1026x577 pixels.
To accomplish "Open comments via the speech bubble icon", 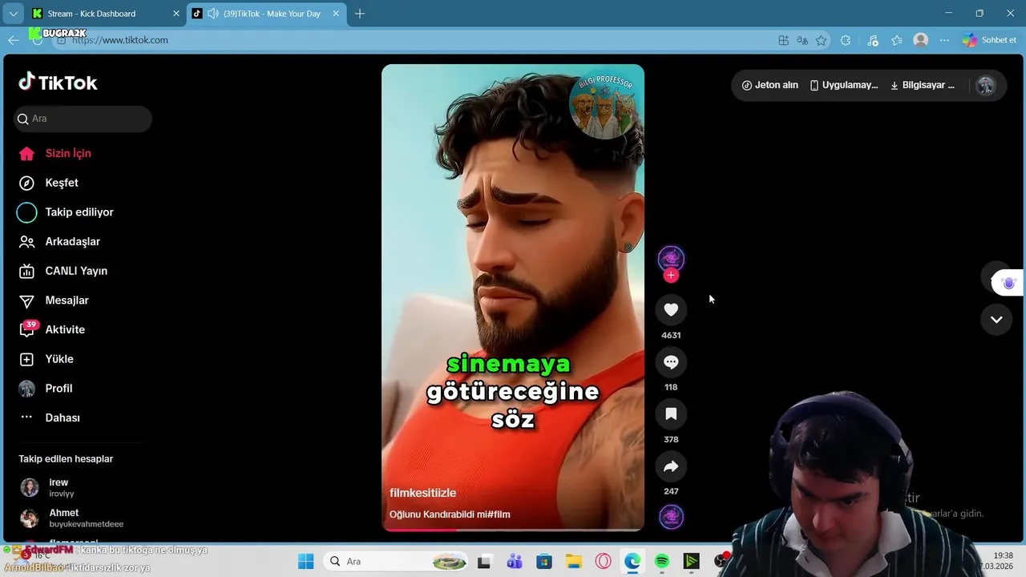I will tap(671, 362).
